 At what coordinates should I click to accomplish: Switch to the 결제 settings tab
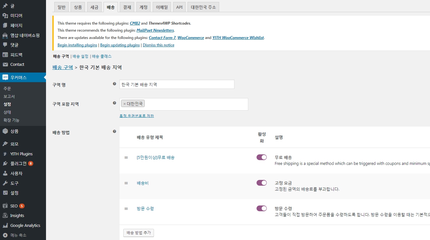[x=127, y=7]
